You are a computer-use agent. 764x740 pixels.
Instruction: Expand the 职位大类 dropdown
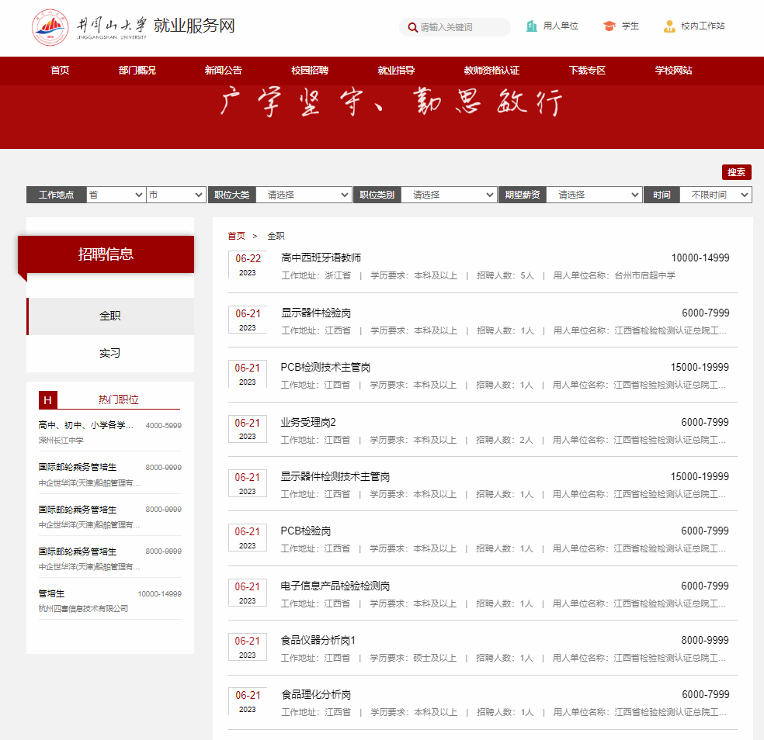[304, 195]
